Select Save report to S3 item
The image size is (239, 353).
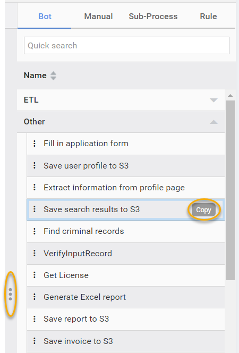pyautogui.click(x=126, y=319)
